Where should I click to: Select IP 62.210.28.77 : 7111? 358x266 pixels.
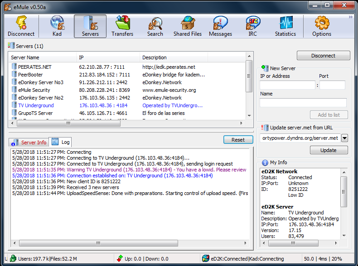click(102, 67)
